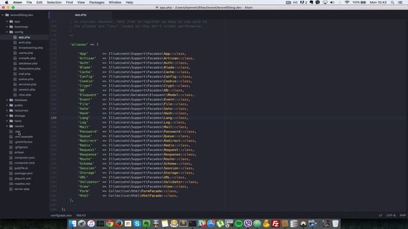Open session.php in the tree
The image size is (408, 229).
tap(27, 90)
